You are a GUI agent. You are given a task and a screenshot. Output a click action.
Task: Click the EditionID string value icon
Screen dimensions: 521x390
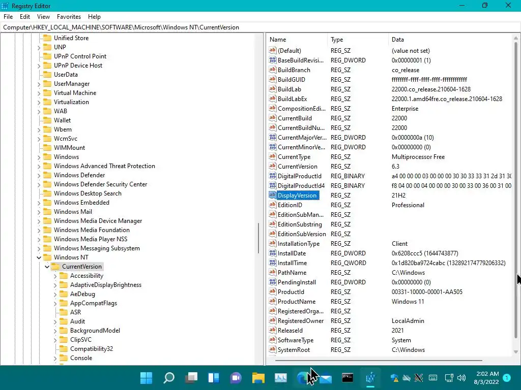(273, 205)
